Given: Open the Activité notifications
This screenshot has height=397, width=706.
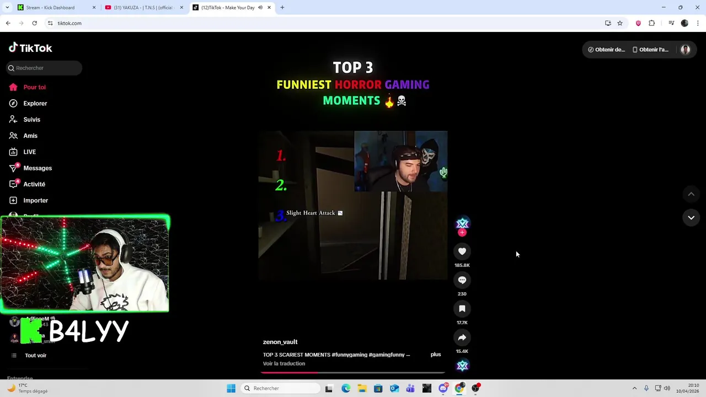Looking at the screenshot, I should point(34,184).
